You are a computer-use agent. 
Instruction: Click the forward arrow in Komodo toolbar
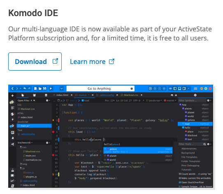pos(17,89)
